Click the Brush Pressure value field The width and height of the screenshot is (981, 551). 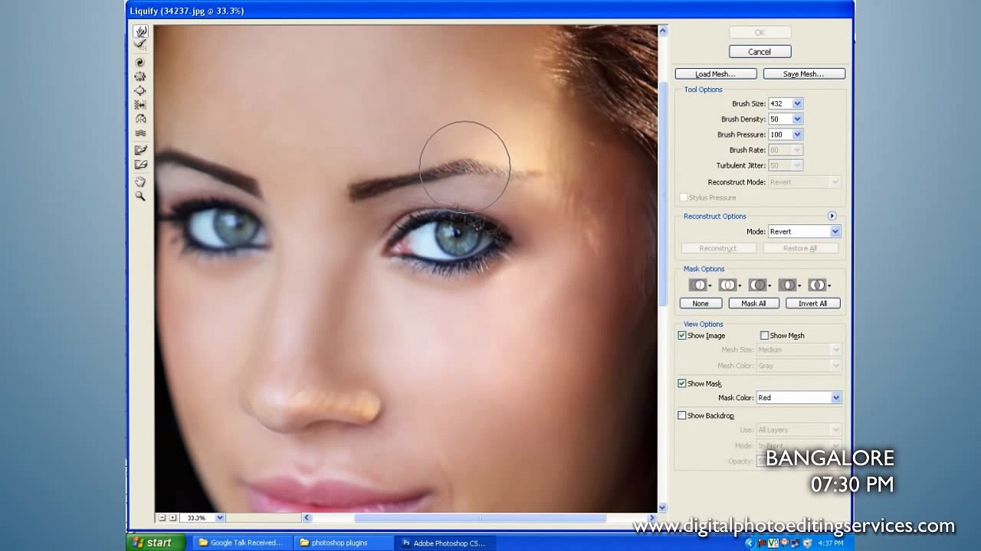coord(780,135)
